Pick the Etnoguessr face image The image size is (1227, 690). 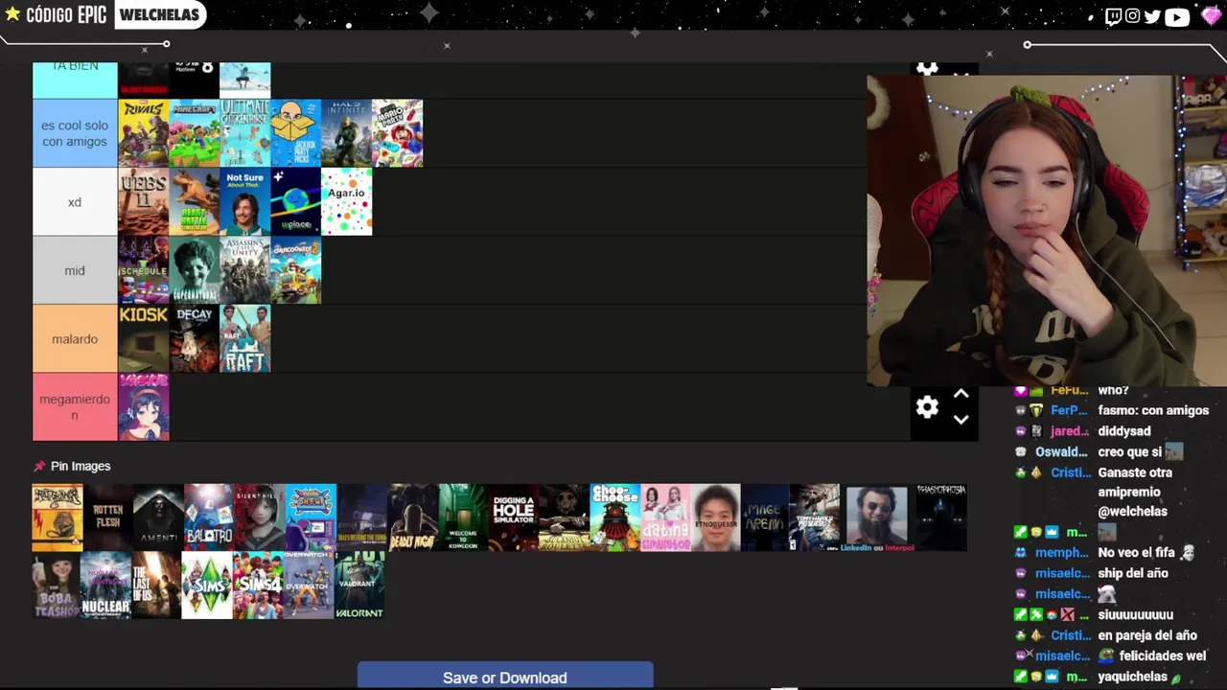(717, 517)
